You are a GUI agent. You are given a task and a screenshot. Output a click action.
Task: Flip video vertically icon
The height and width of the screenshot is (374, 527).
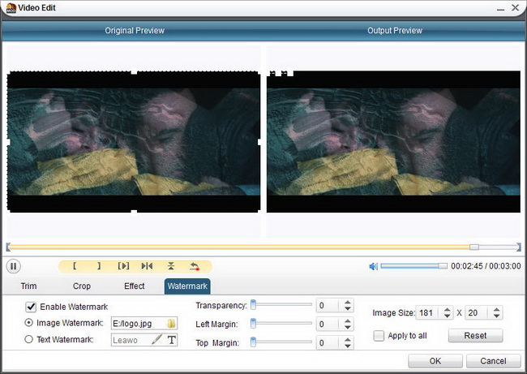171,266
